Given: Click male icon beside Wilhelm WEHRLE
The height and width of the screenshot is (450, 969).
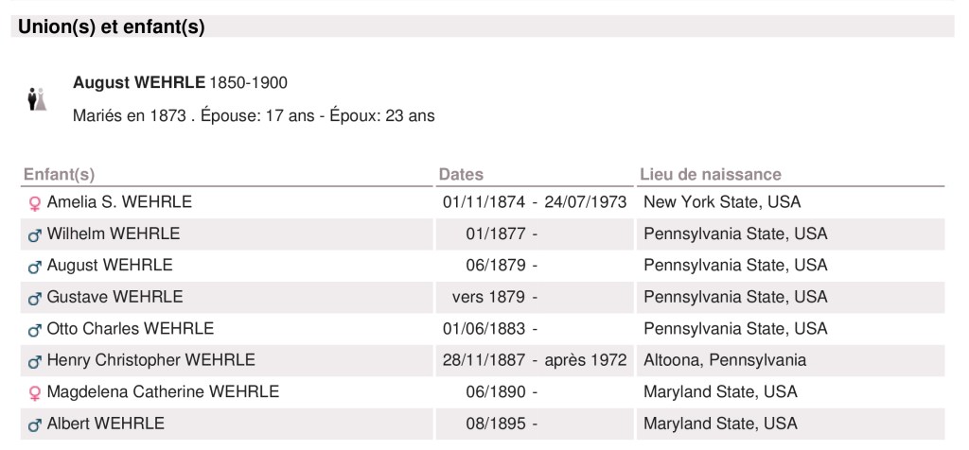Looking at the screenshot, I should [35, 234].
